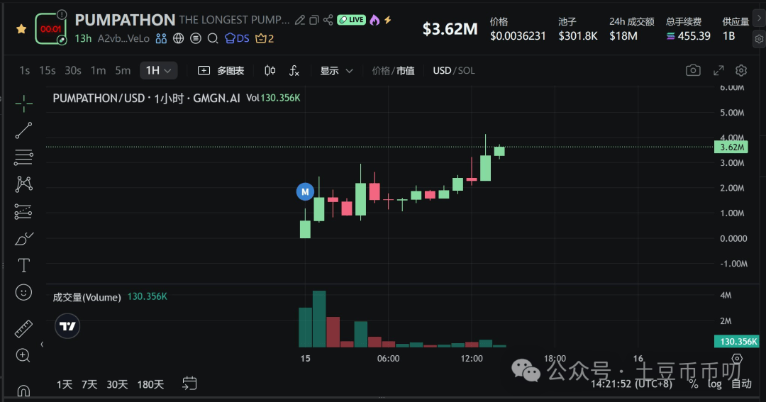Toggle the magnet snap mode

[x=23, y=390]
